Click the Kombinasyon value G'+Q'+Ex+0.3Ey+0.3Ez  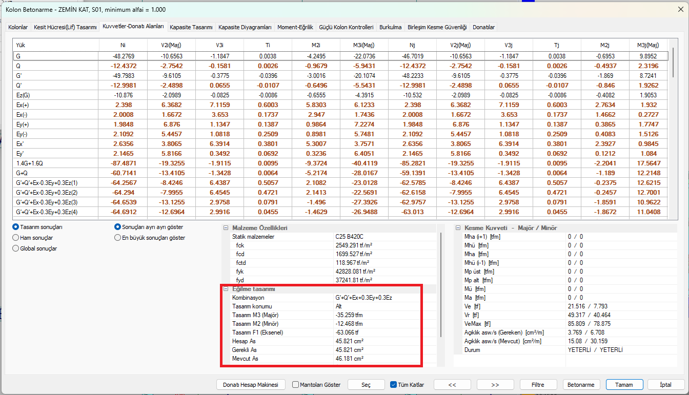364,298
